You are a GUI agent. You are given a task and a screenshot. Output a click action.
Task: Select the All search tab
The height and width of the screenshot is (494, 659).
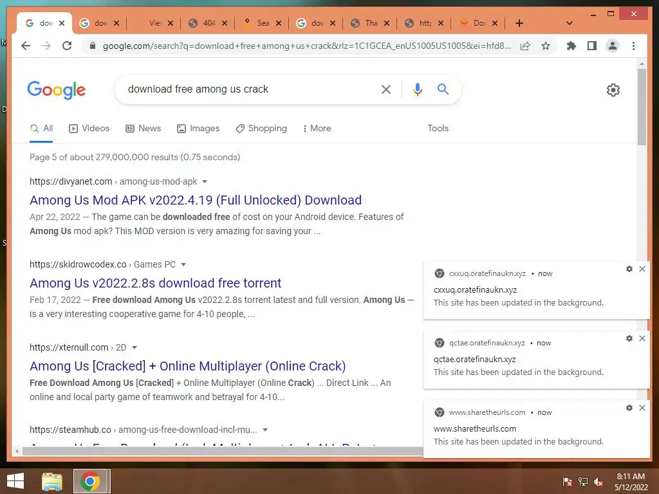click(x=42, y=128)
